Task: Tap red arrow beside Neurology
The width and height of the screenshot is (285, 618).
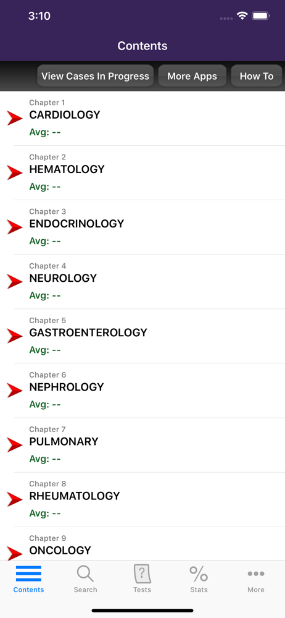Action: pyautogui.click(x=15, y=281)
